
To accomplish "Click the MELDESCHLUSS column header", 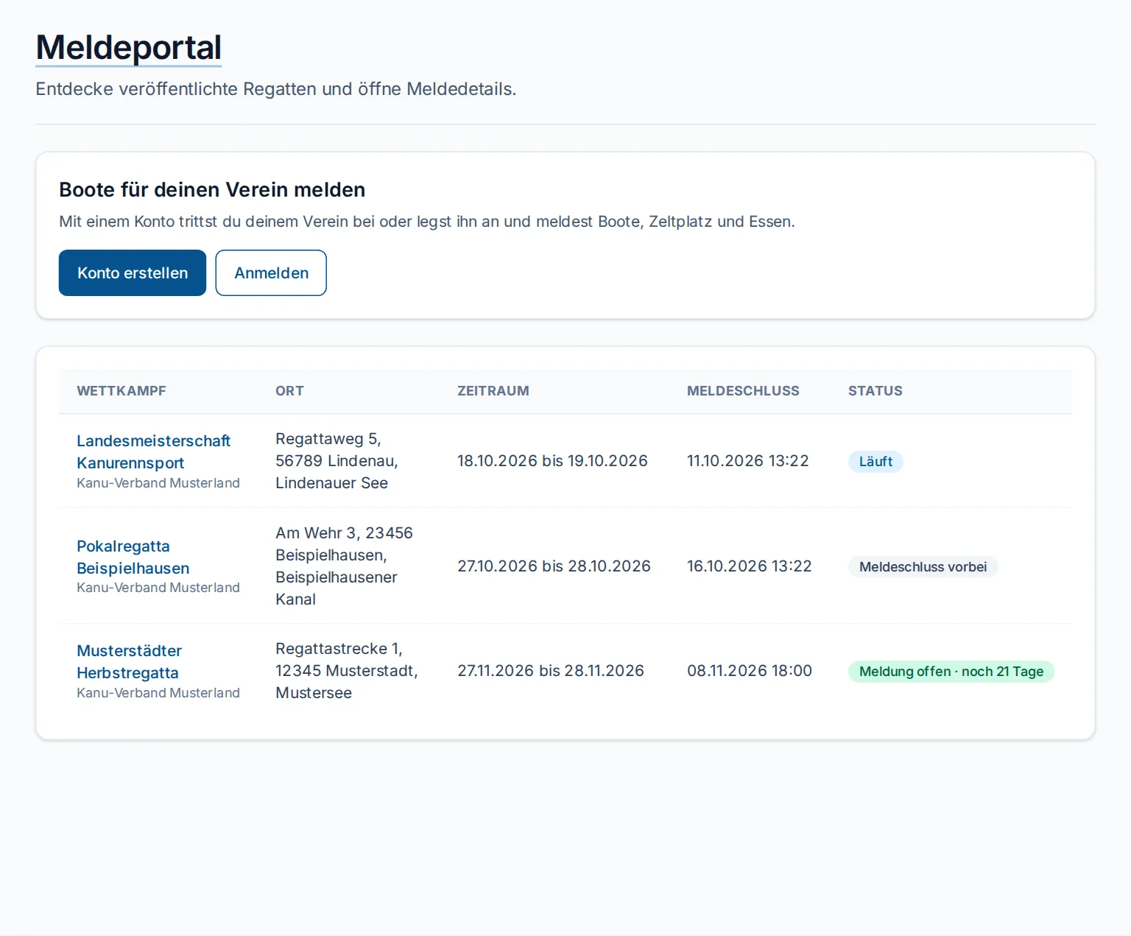I will (x=743, y=391).
